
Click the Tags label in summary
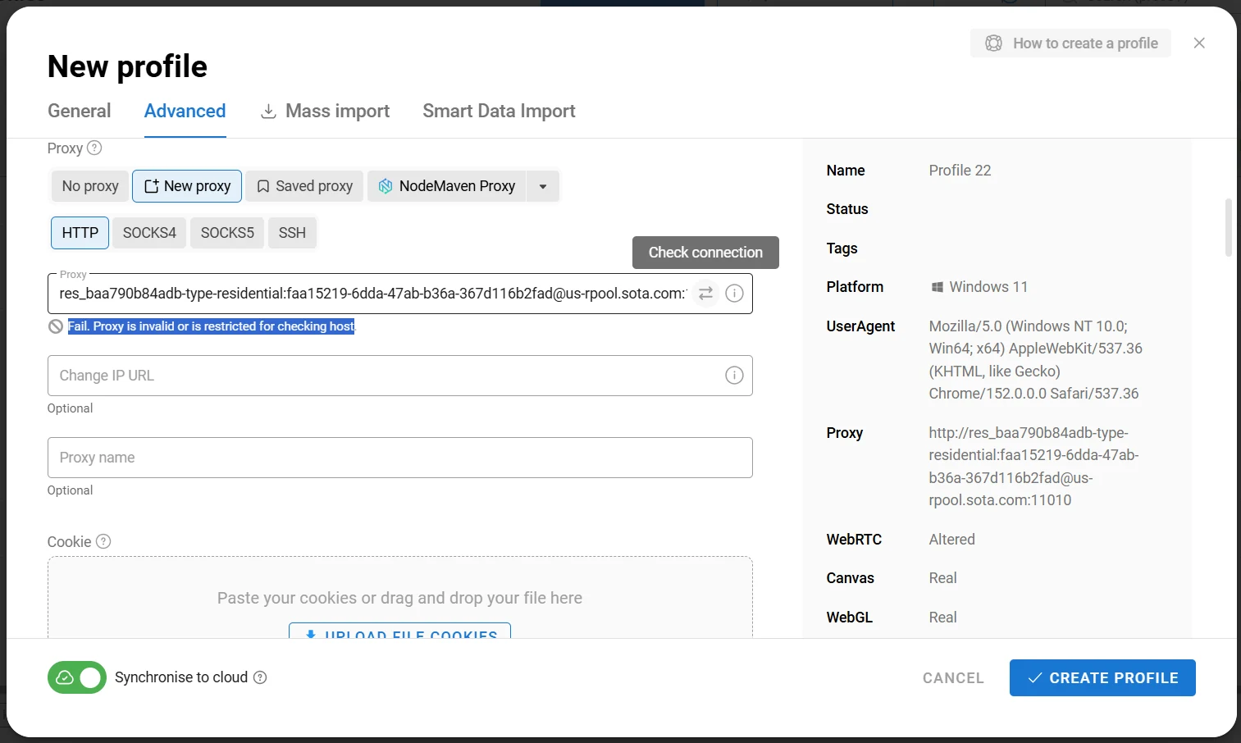(x=842, y=248)
